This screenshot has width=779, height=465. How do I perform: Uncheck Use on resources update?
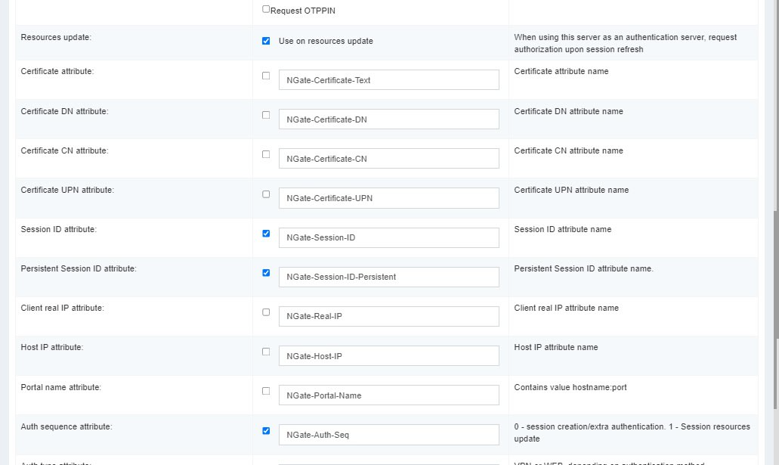coord(266,41)
